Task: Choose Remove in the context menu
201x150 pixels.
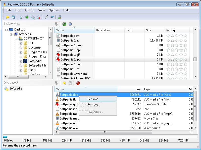Action: point(98,104)
